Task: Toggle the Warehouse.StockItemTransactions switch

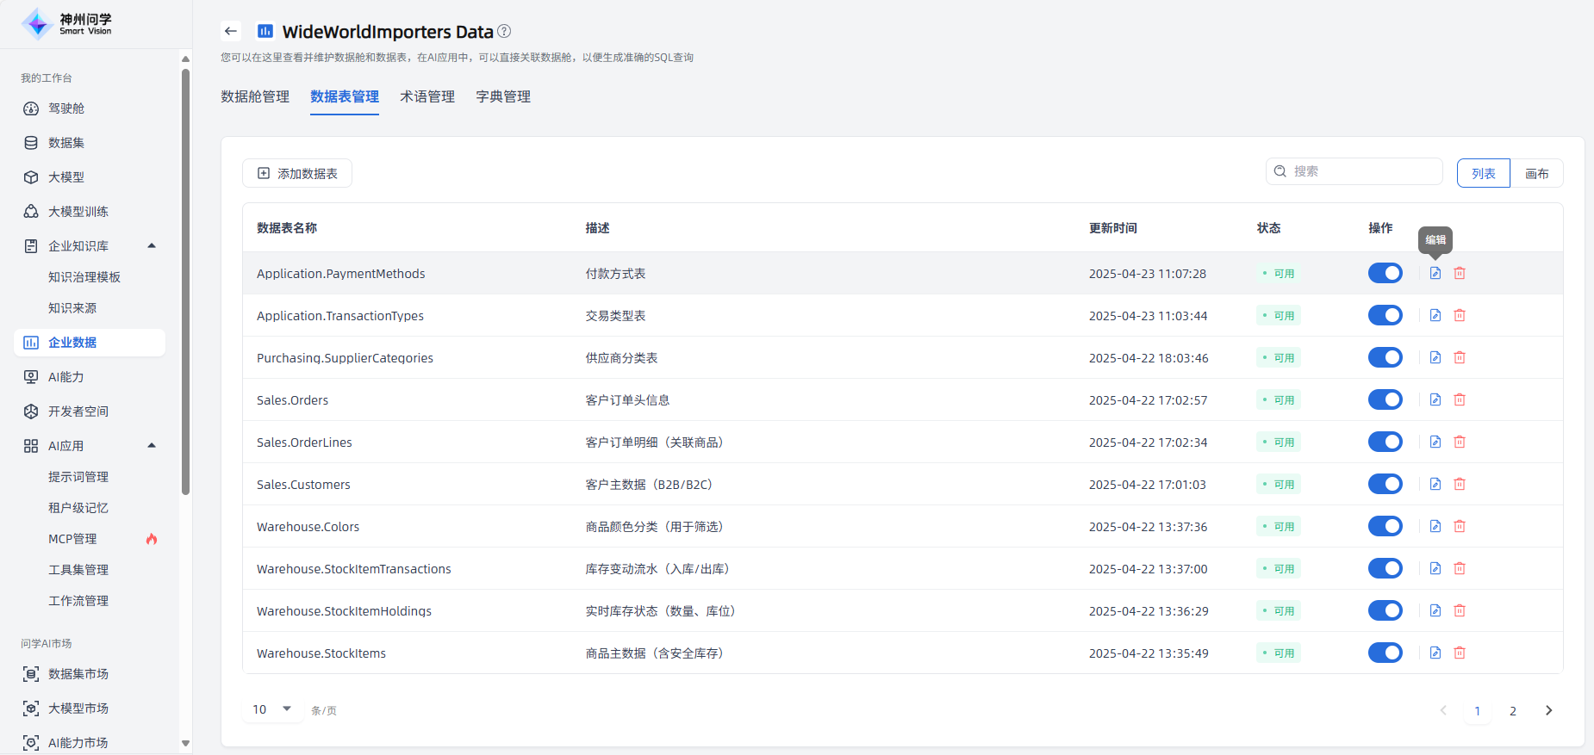Action: 1385,568
